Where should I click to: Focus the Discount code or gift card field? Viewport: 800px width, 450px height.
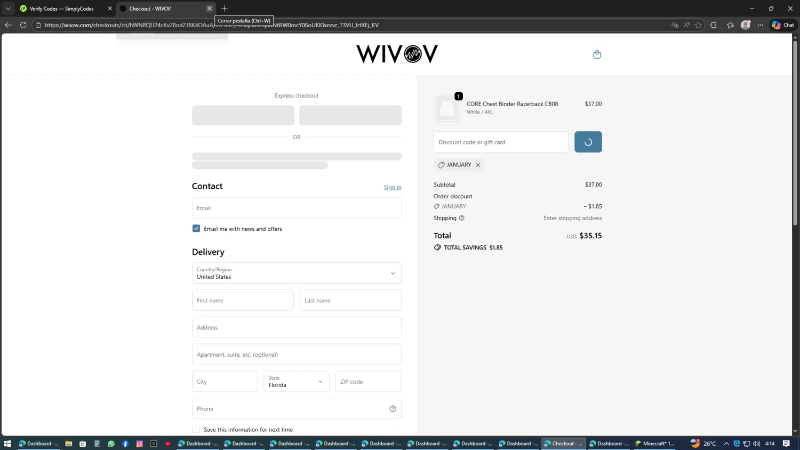501,142
